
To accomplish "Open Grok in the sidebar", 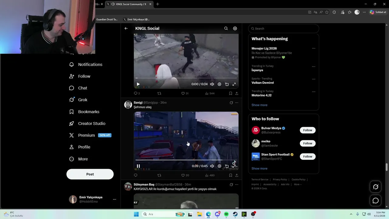I will point(78,100).
